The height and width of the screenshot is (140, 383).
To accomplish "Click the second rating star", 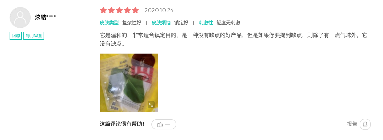I will [111, 10].
